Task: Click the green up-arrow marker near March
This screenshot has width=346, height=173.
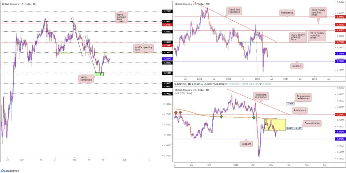Action: click(x=254, y=117)
